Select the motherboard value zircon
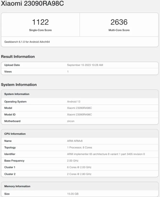The image size is (160, 197). [x=71, y=121]
